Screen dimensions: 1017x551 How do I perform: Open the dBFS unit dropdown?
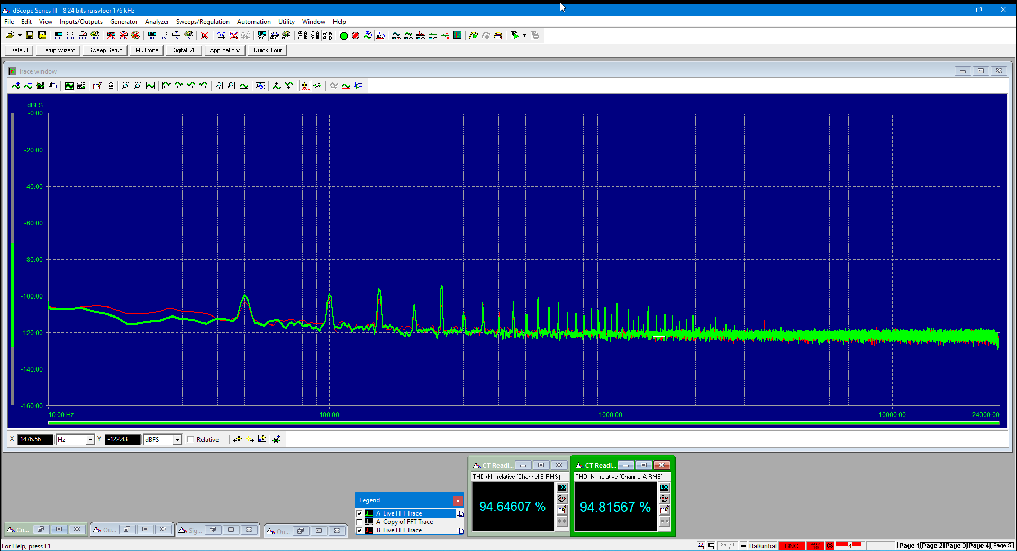coord(177,439)
